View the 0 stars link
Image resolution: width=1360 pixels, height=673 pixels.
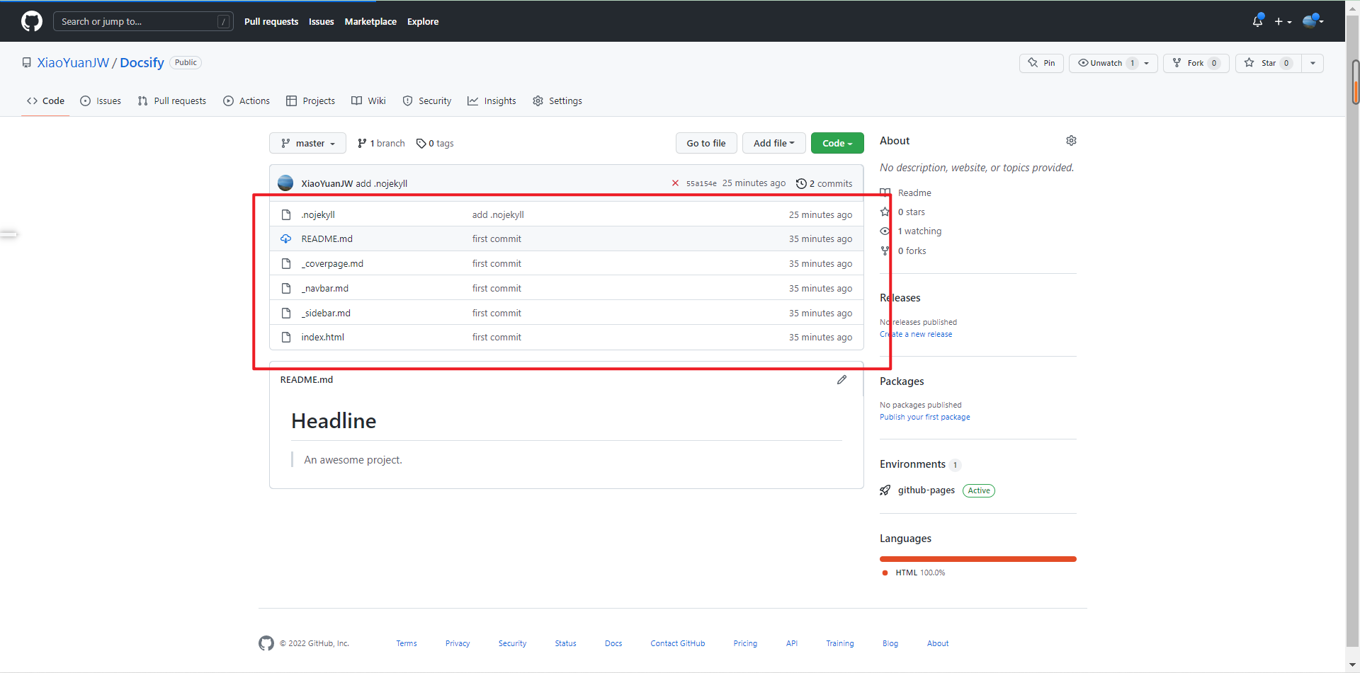(902, 212)
